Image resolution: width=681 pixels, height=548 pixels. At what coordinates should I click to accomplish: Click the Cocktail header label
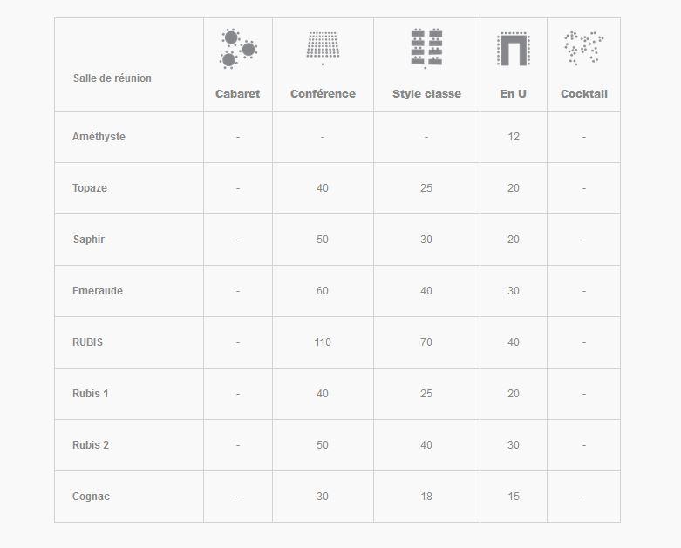point(583,94)
